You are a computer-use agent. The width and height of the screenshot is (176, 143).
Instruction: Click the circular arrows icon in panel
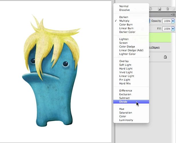tap(151, 9)
